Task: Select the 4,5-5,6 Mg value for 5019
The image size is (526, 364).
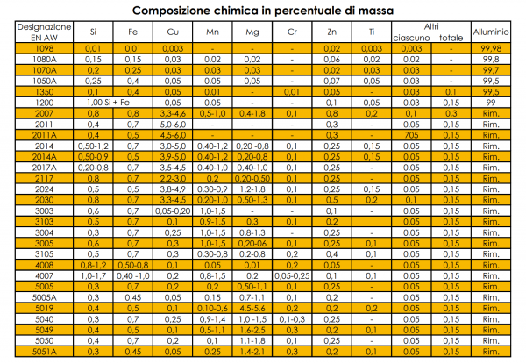Action: (253, 308)
